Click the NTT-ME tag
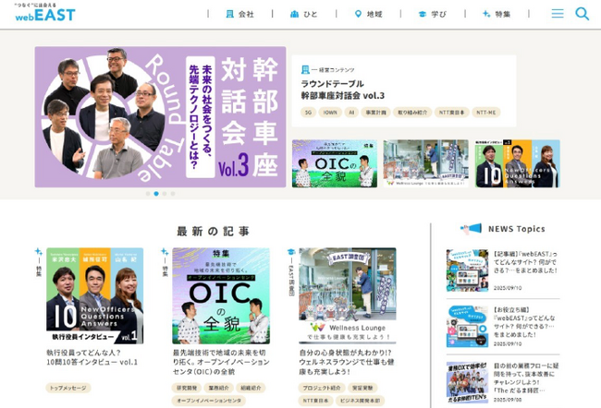 tap(486, 113)
